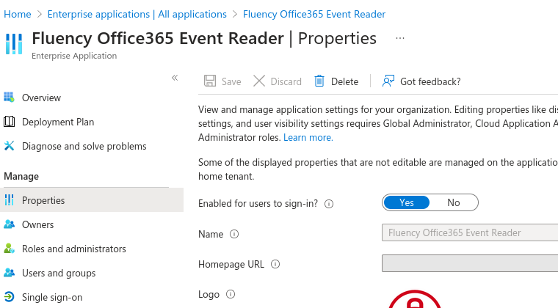This screenshot has height=308, width=558.
Task: Click the Delete button label
Action: click(x=344, y=81)
